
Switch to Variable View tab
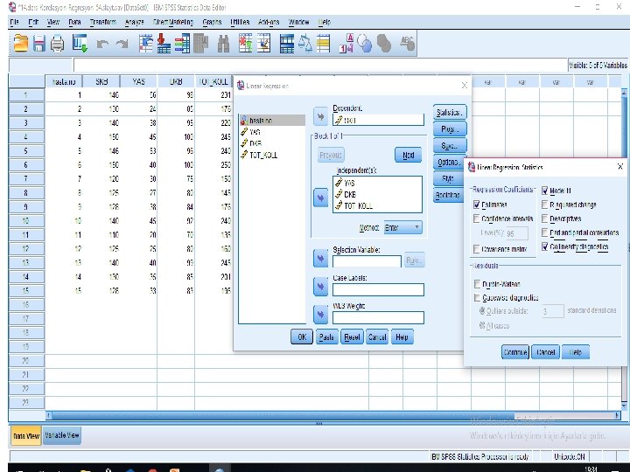coord(62,435)
